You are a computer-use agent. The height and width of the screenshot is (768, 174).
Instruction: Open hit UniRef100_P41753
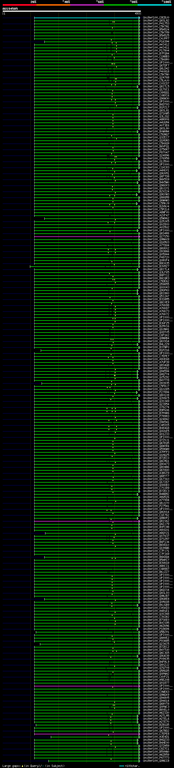[x=156, y=23]
